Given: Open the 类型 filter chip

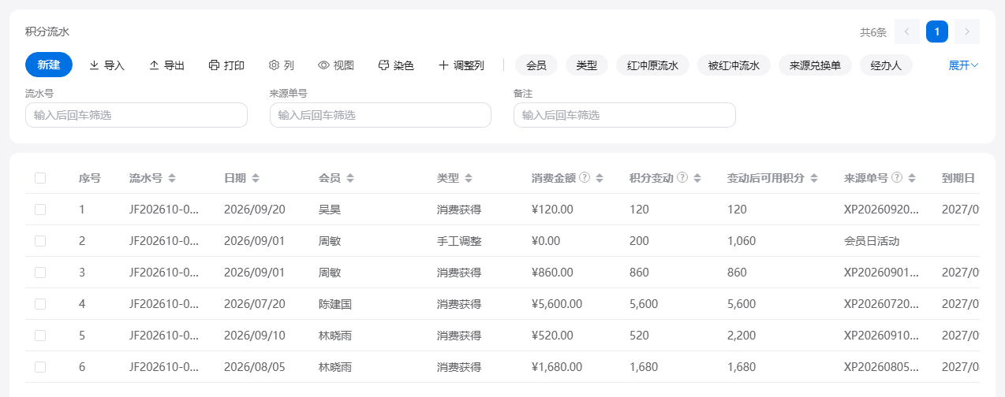Looking at the screenshot, I should [587, 65].
